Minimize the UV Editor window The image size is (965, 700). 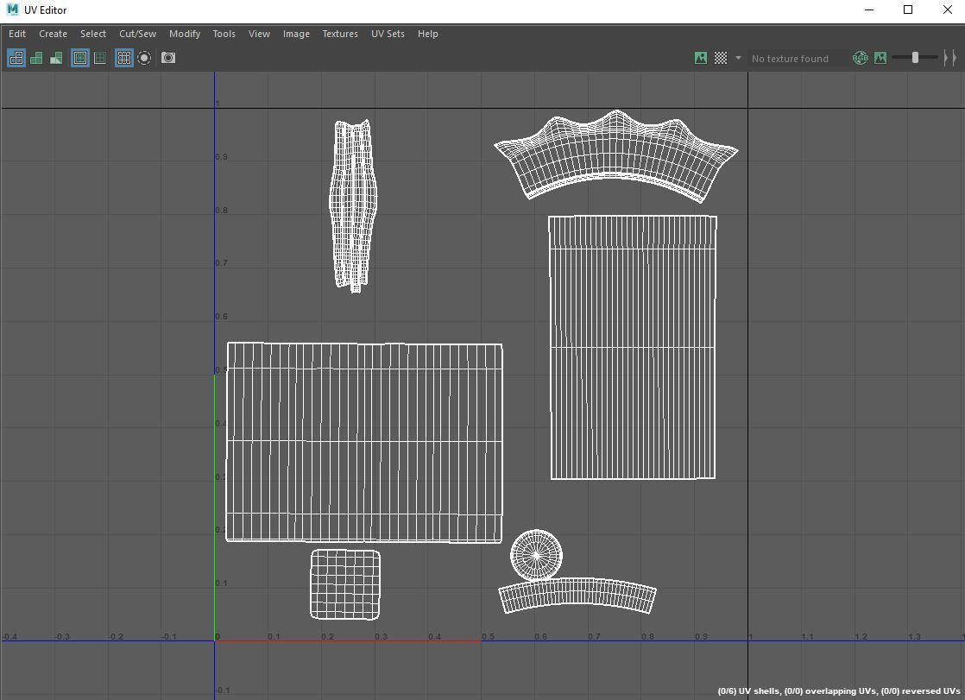click(x=869, y=9)
